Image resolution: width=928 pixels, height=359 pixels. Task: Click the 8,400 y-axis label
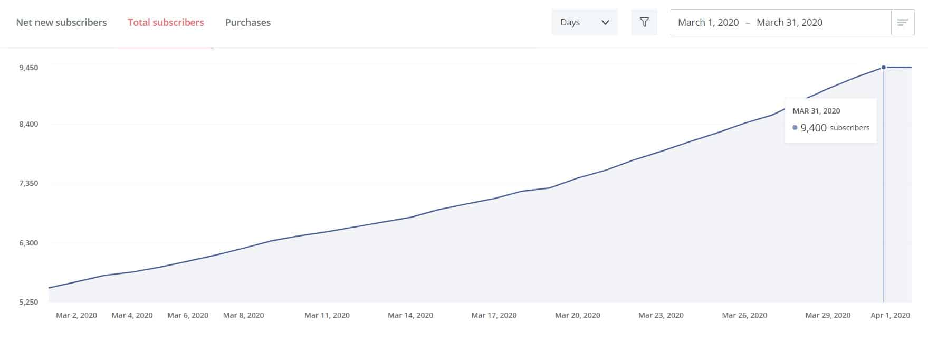point(28,124)
